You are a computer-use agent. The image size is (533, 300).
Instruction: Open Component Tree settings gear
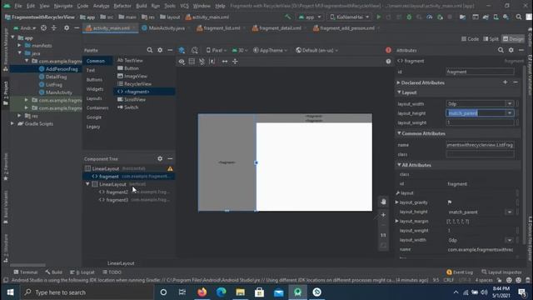coord(160,158)
